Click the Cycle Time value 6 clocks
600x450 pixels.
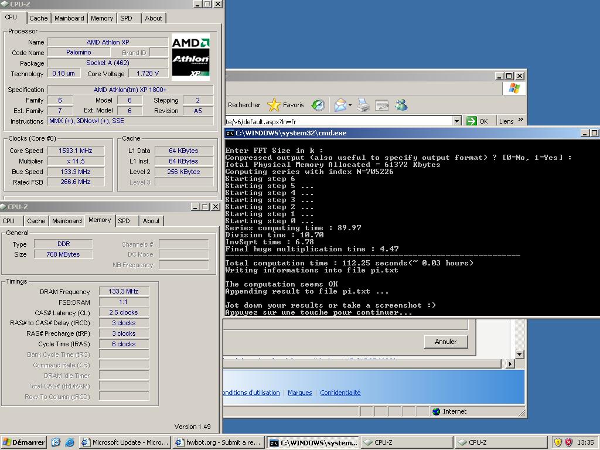124,344
